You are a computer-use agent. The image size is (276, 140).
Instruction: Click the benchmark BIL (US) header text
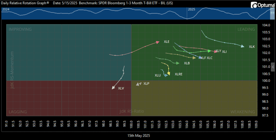point(126,3)
